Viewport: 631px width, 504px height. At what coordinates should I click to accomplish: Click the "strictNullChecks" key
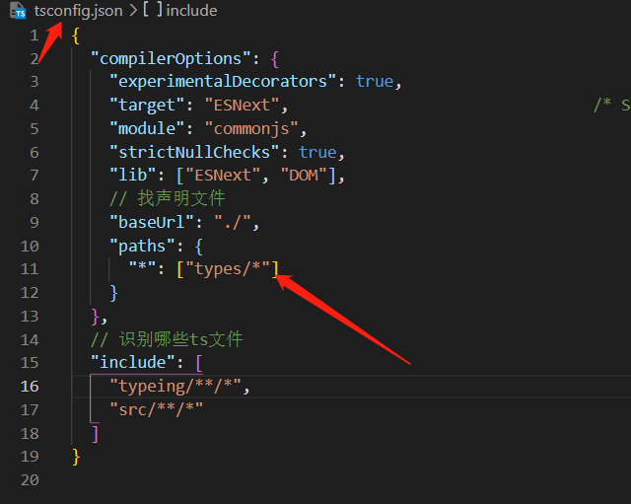(x=194, y=152)
